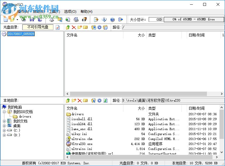This screenshot has width=225, height=166.
Task: Click red Delete X in local pane toolbar
Action: click(80, 101)
